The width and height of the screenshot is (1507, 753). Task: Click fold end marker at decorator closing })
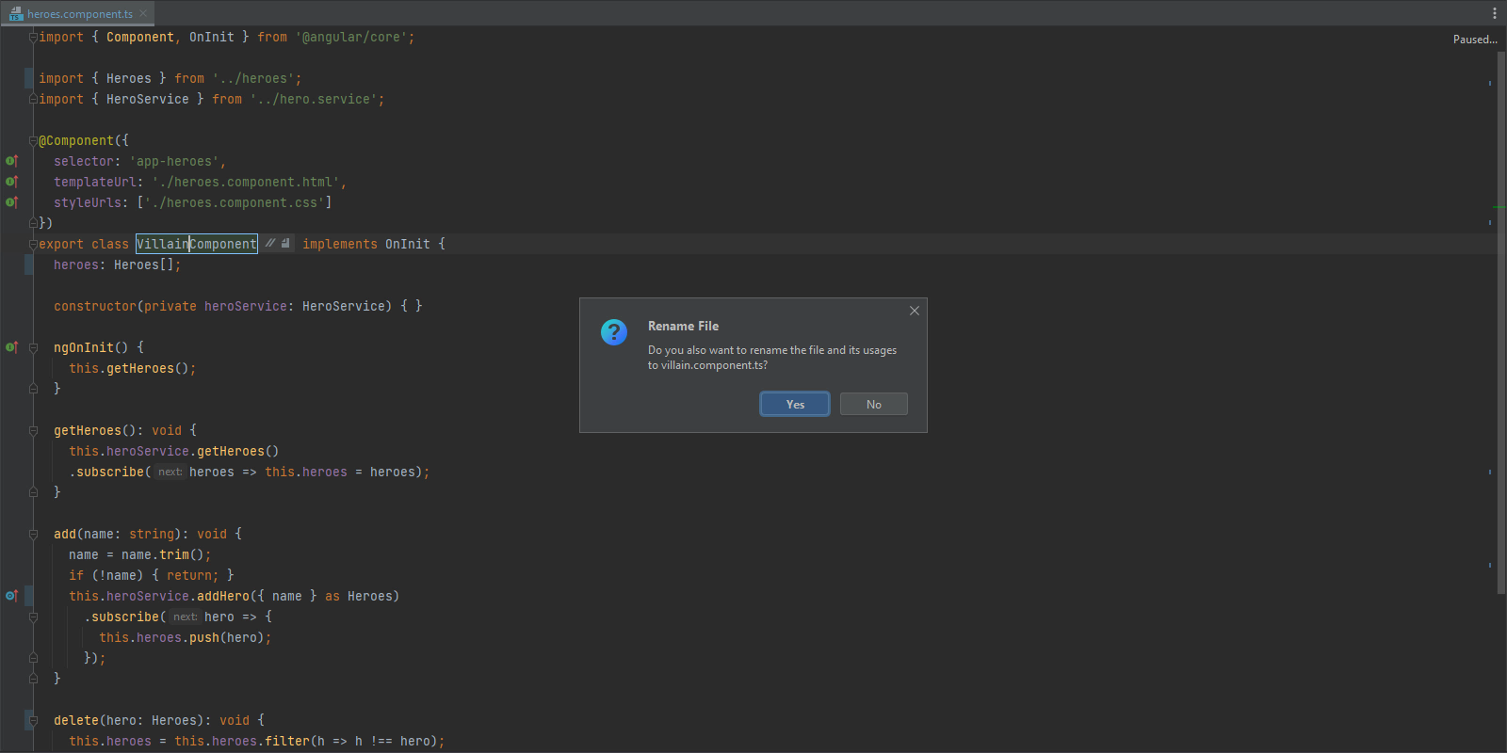point(33,223)
